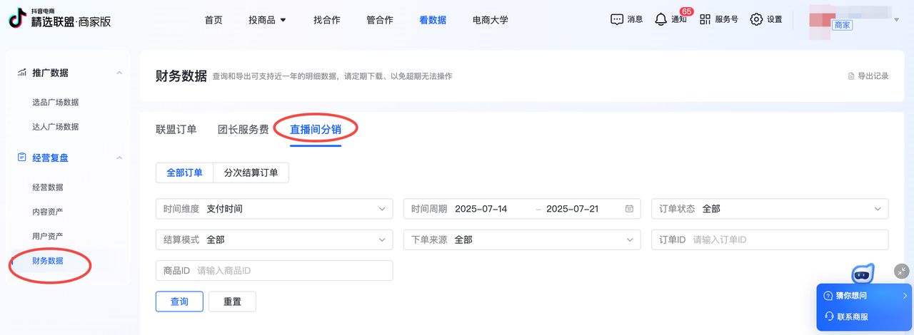This screenshot has width=914, height=335.
Task: Open the 服务号 grid icon
Action: click(705, 20)
